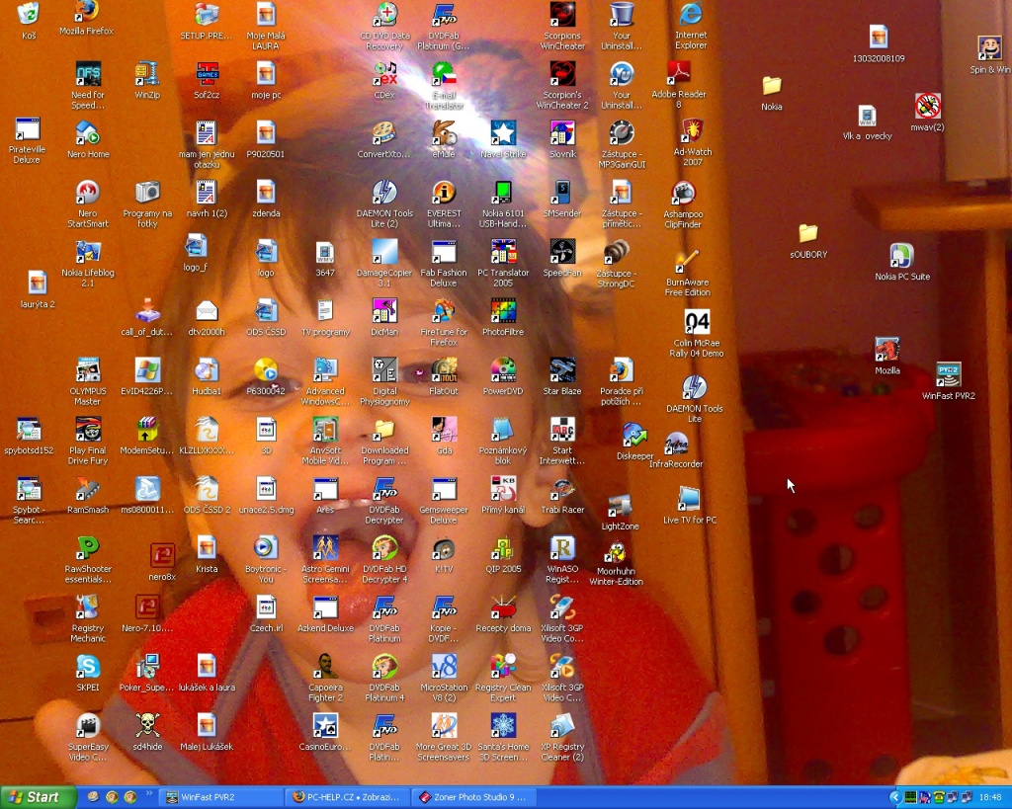Screen dimensions: 1012x809
Task: Open SuperEasy Video Converter icon
Action: click(x=88, y=738)
